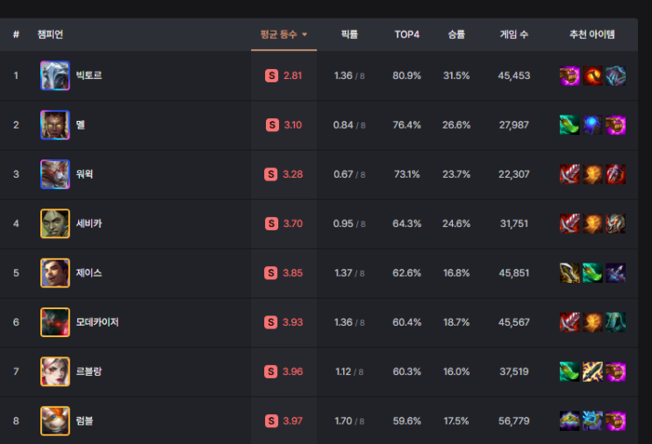Click Mel (멜) champion portrait icon

coord(54,124)
